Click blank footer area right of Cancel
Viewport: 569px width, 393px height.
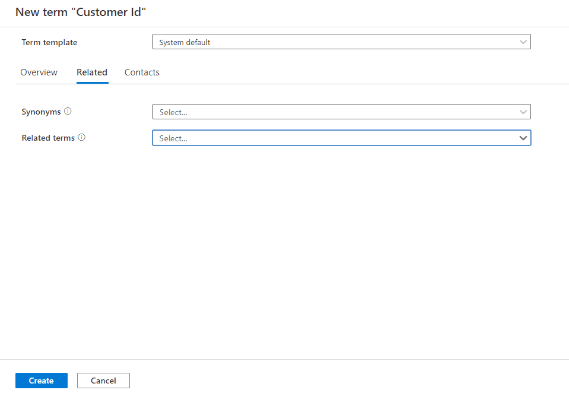(348, 381)
